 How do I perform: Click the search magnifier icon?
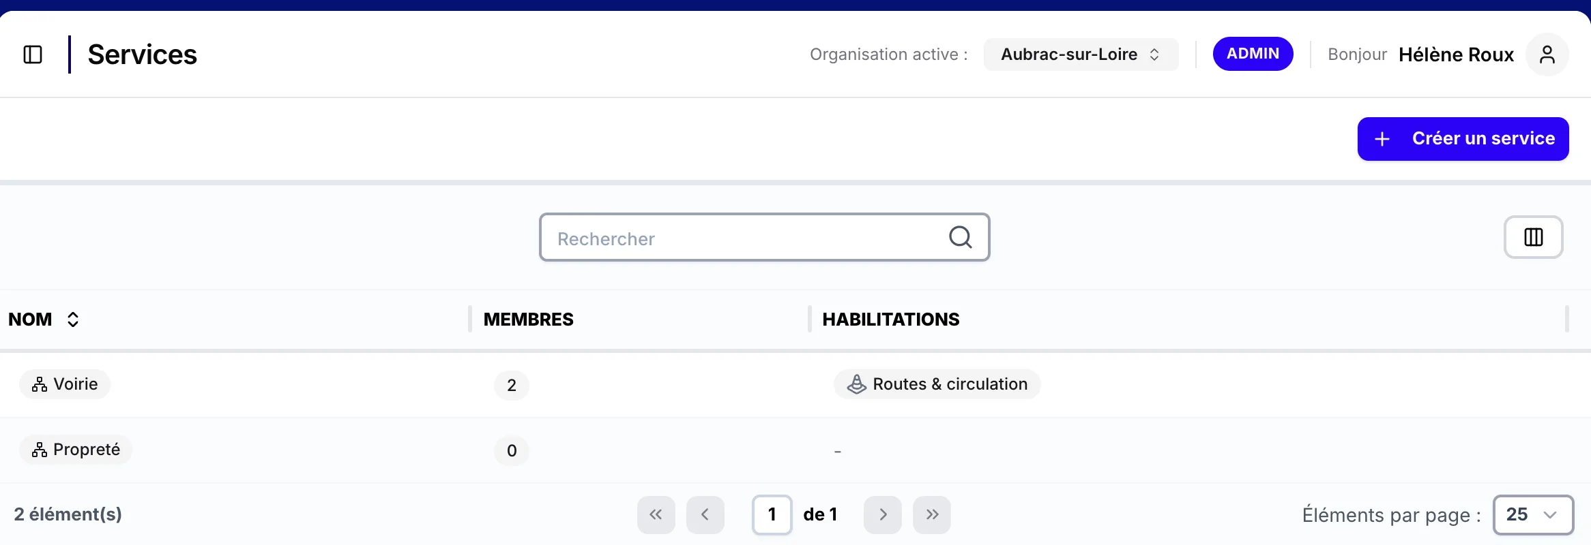tap(961, 237)
